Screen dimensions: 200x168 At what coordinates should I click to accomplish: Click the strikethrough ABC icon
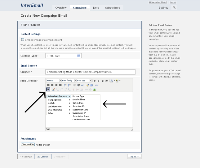coord(107,81)
